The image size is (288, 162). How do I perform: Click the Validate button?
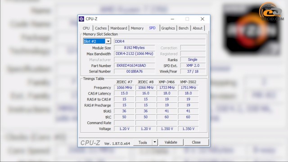pos(171,142)
